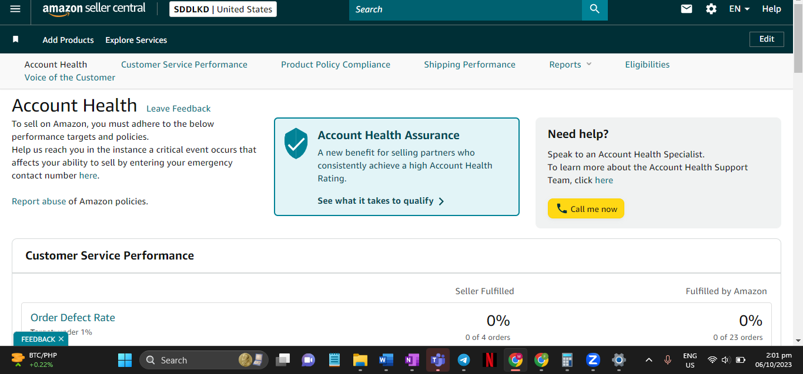
Task: Click Customer Service Performance section heading
Action: pyautogui.click(x=109, y=255)
